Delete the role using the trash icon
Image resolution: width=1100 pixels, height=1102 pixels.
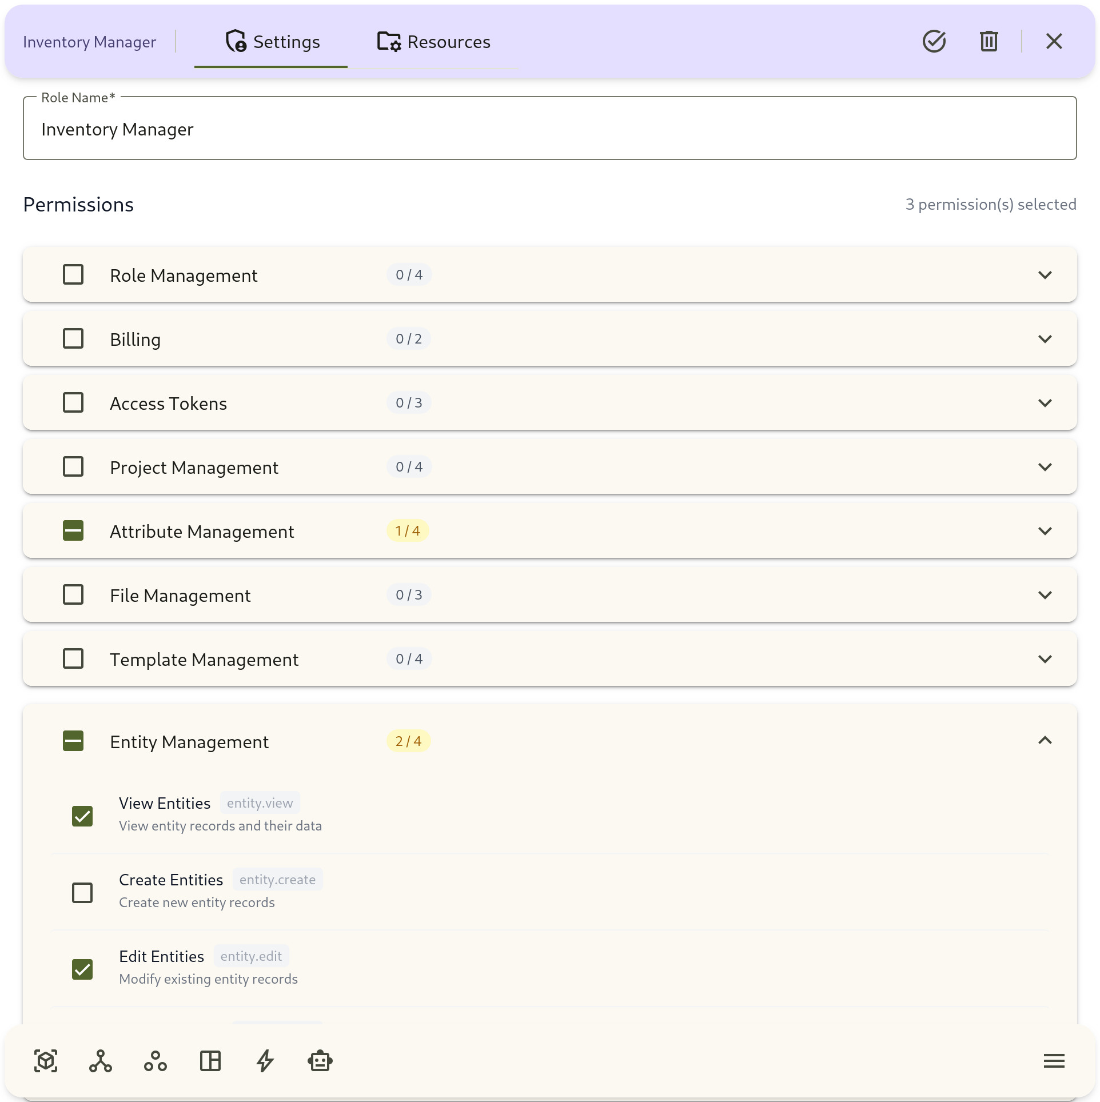click(989, 41)
